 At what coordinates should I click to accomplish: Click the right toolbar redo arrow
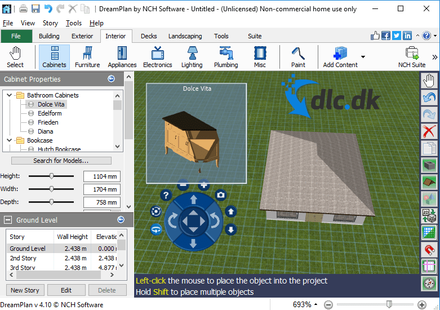click(429, 114)
